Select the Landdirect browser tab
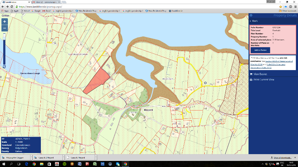The height and width of the screenshot is (167, 298). [14, 2]
